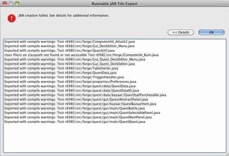
Task: Click the QuestDataIO.java log entry
Action: tap(72, 90)
